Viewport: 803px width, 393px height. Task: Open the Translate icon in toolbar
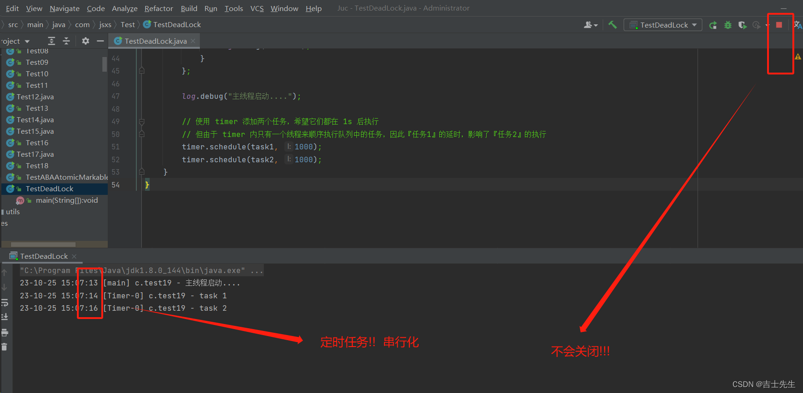click(x=798, y=25)
